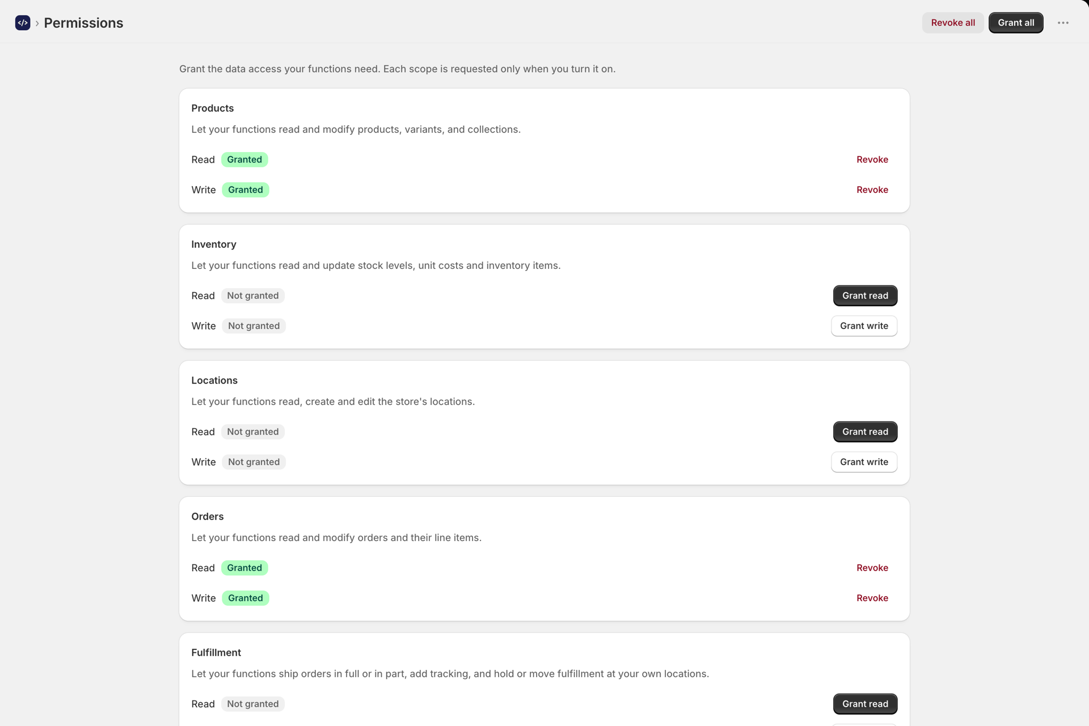The height and width of the screenshot is (726, 1089).
Task: Click the Granted badge for Orders Read
Action: pyautogui.click(x=244, y=568)
